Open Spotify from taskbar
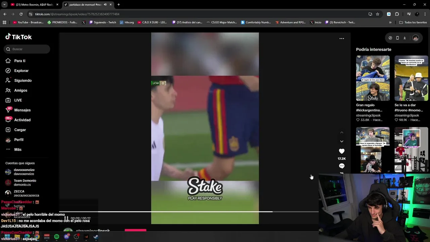This screenshot has height=242, width=430. click(x=56, y=237)
